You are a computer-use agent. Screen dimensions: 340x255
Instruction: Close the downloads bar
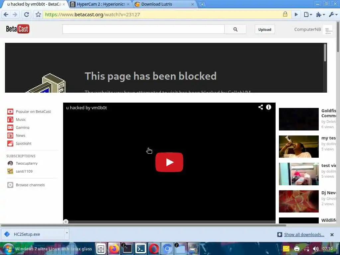332,235
